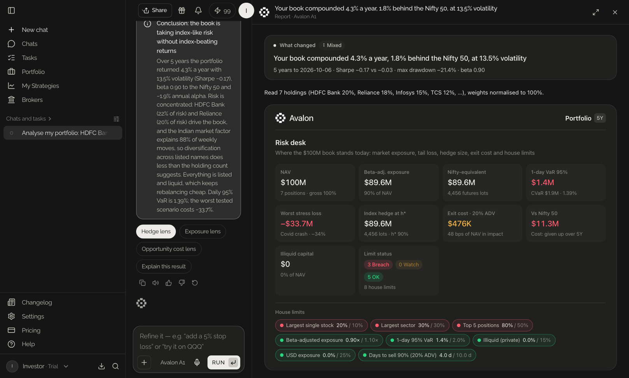
Task: Click the RUN button
Action: click(224, 362)
